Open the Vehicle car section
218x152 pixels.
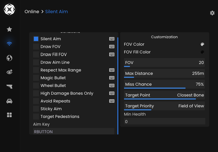point(9,101)
